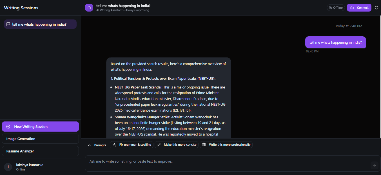Apply the Make this more concise prompt
The height and width of the screenshot is (175, 381).
coord(177,145)
